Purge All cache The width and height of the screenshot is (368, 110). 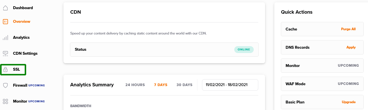click(348, 29)
